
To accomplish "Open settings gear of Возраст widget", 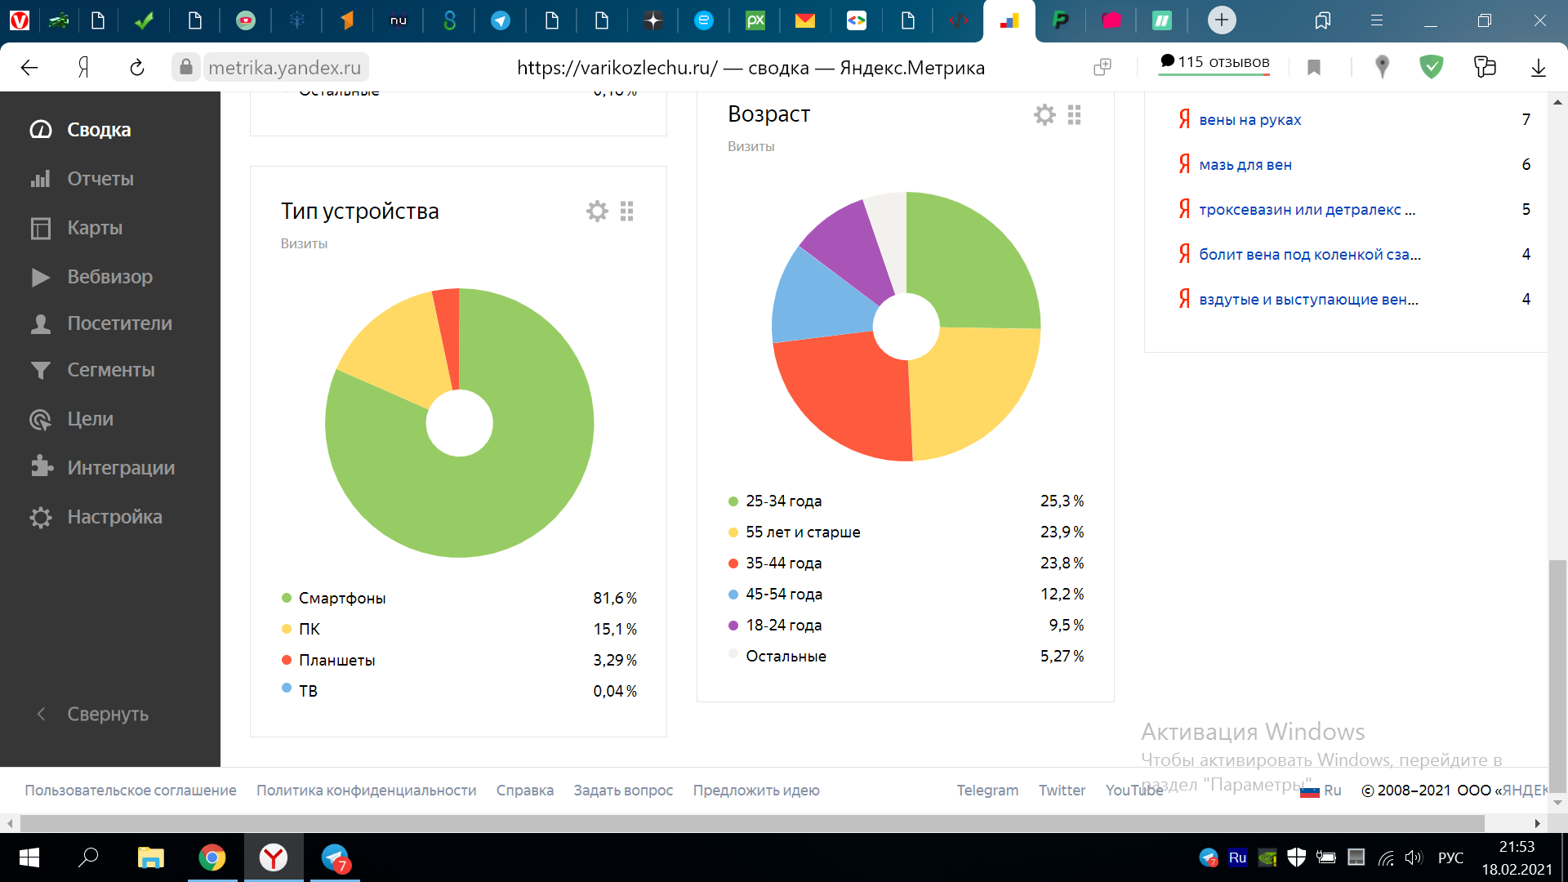I will (1045, 115).
